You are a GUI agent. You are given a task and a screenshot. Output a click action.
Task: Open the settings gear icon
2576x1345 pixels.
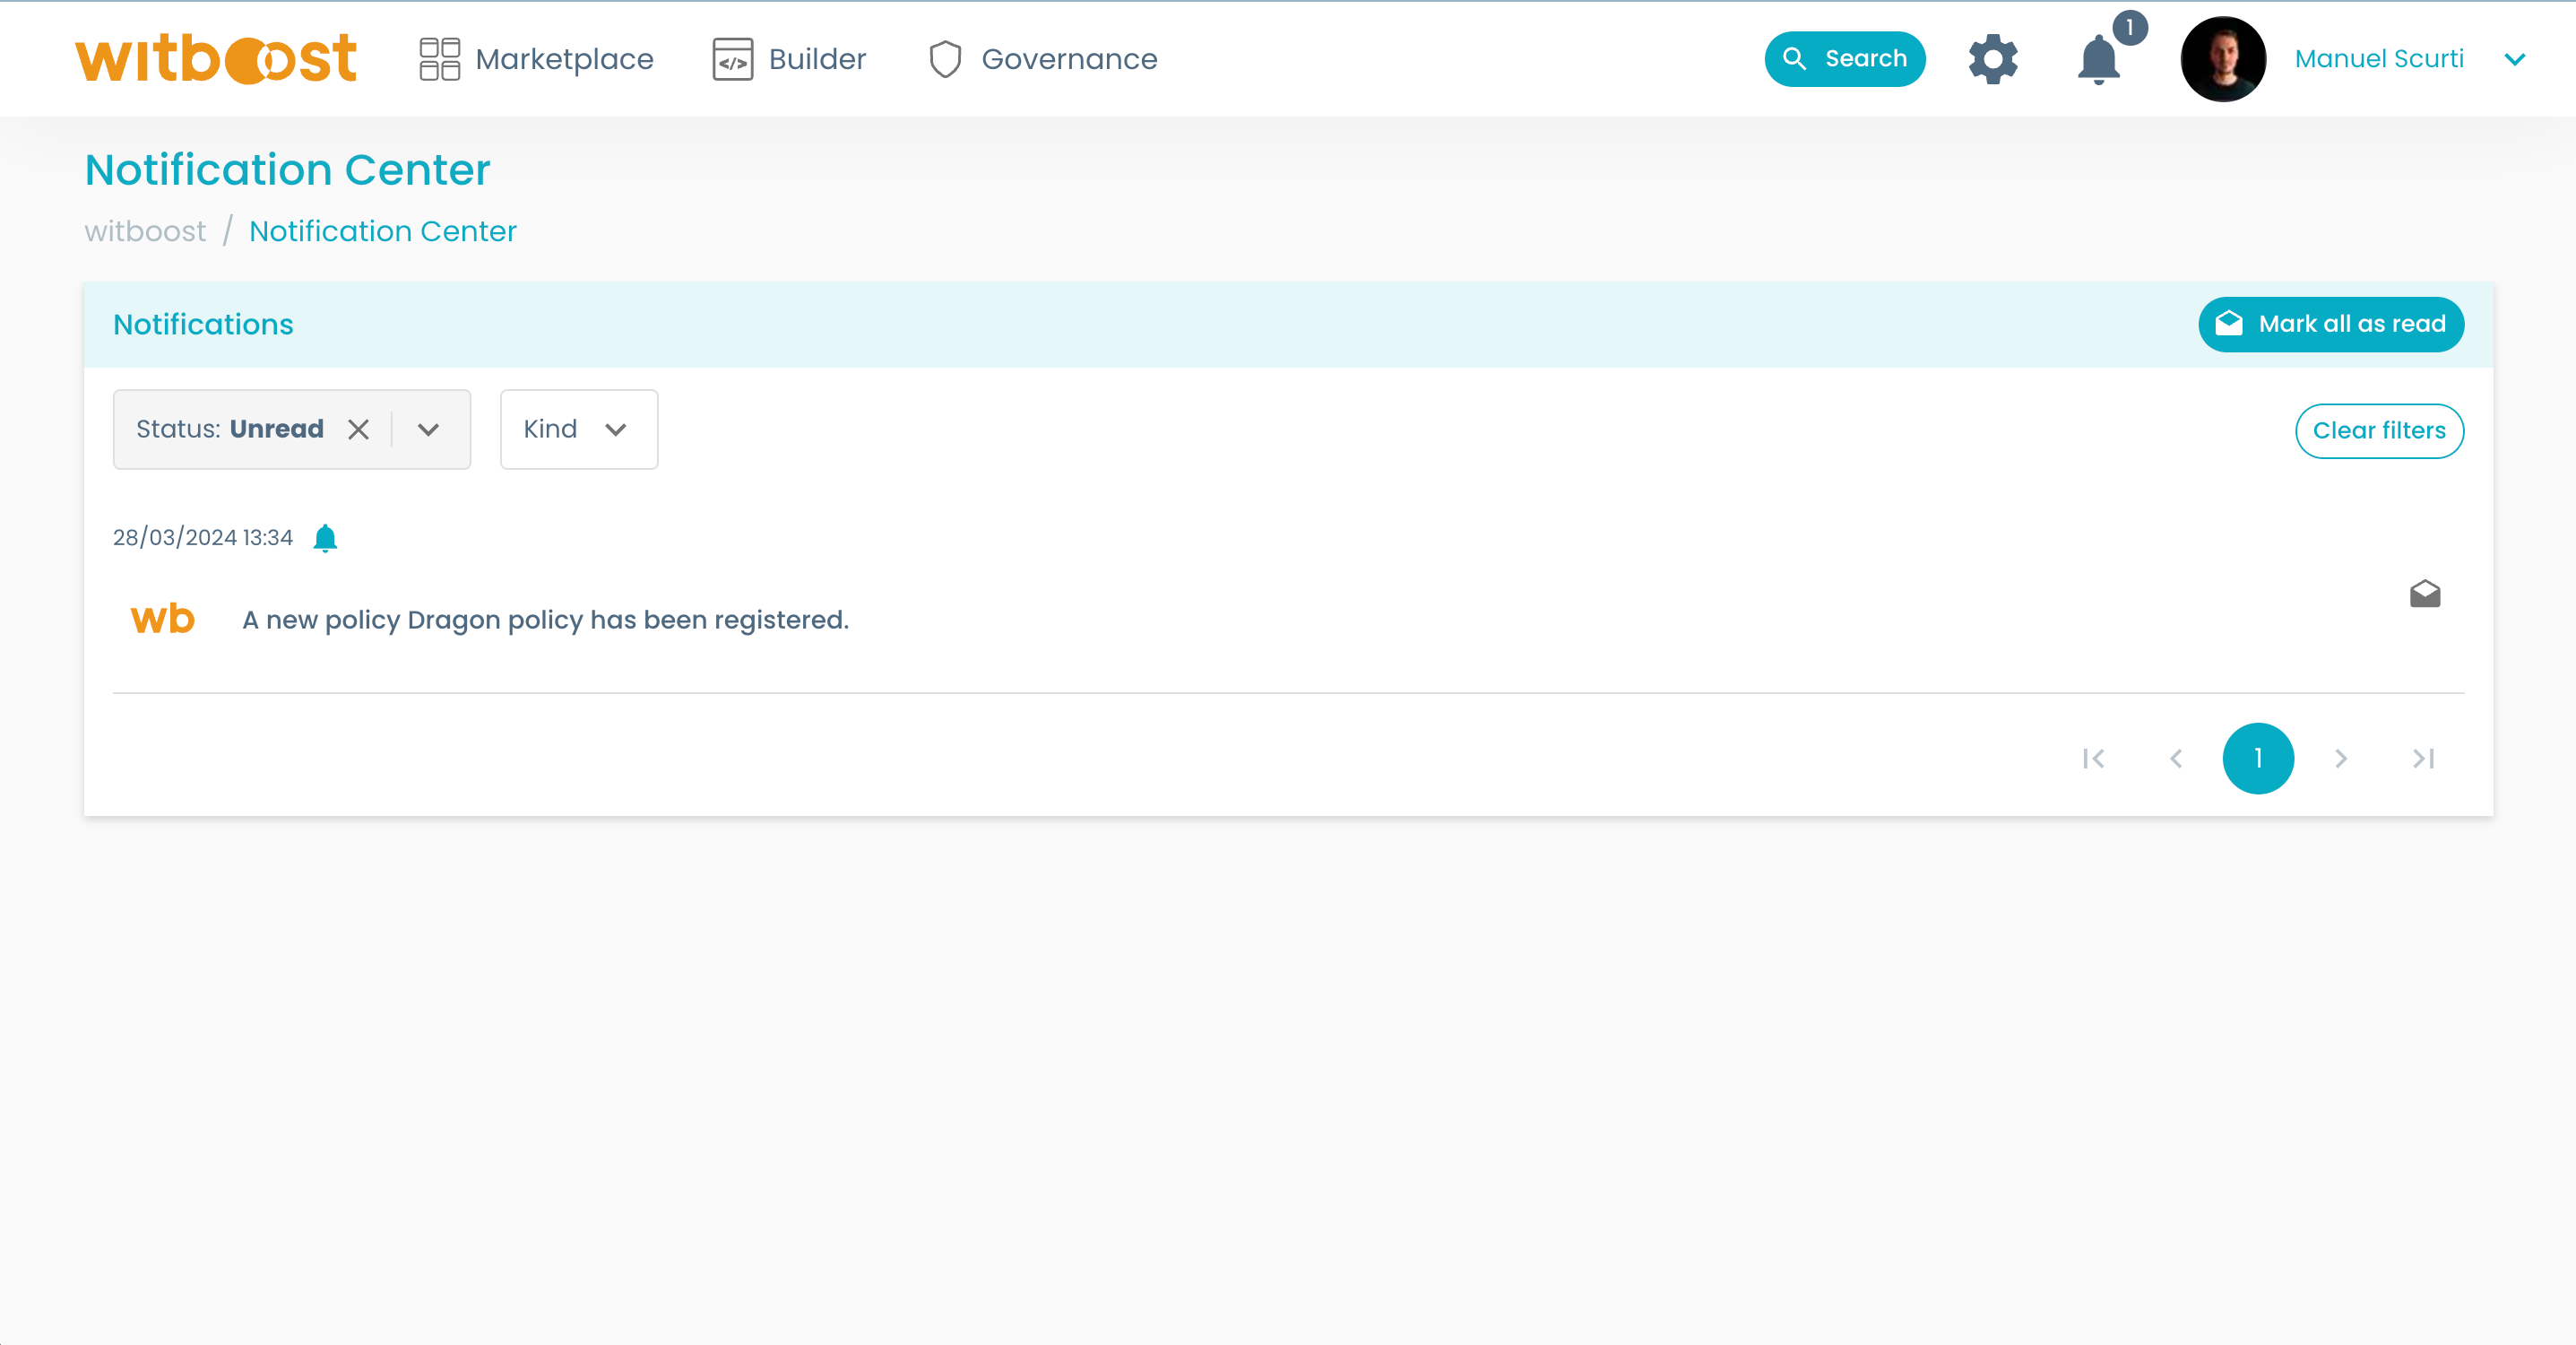(x=1992, y=59)
